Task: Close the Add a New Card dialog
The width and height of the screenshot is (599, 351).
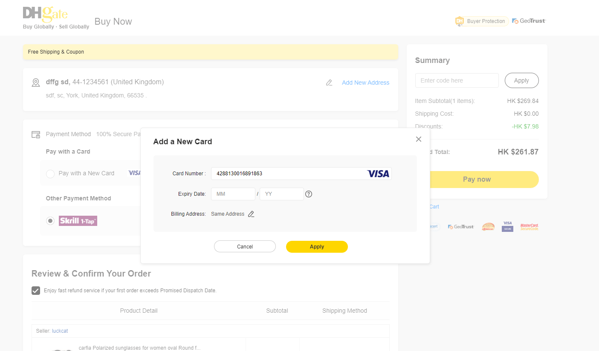Action: pyautogui.click(x=418, y=139)
